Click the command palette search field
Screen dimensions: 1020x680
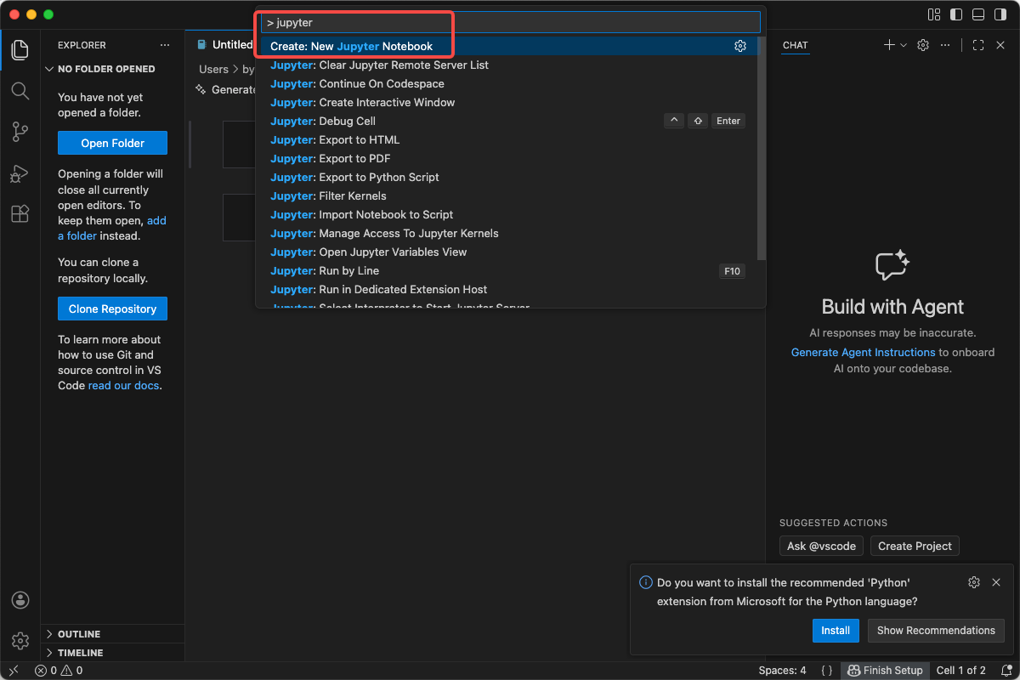tap(510, 22)
